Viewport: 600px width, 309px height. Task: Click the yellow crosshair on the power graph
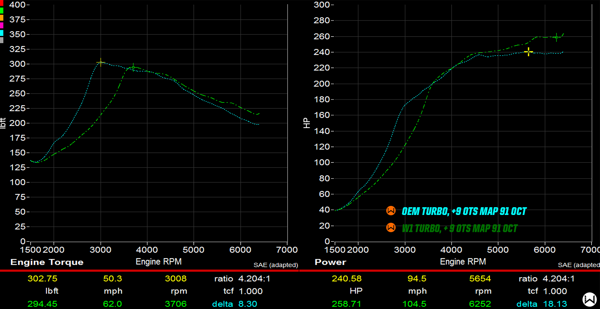[528, 52]
